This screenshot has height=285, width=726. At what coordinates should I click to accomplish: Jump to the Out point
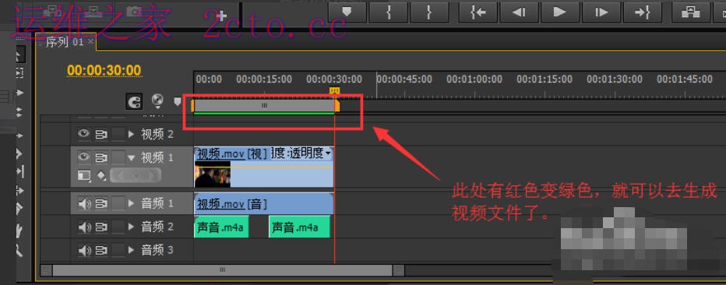[643, 12]
